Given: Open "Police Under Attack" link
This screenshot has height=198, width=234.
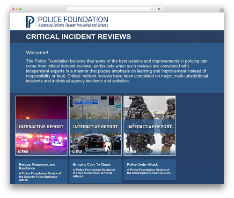Looking at the screenshot, I should coord(142,164).
